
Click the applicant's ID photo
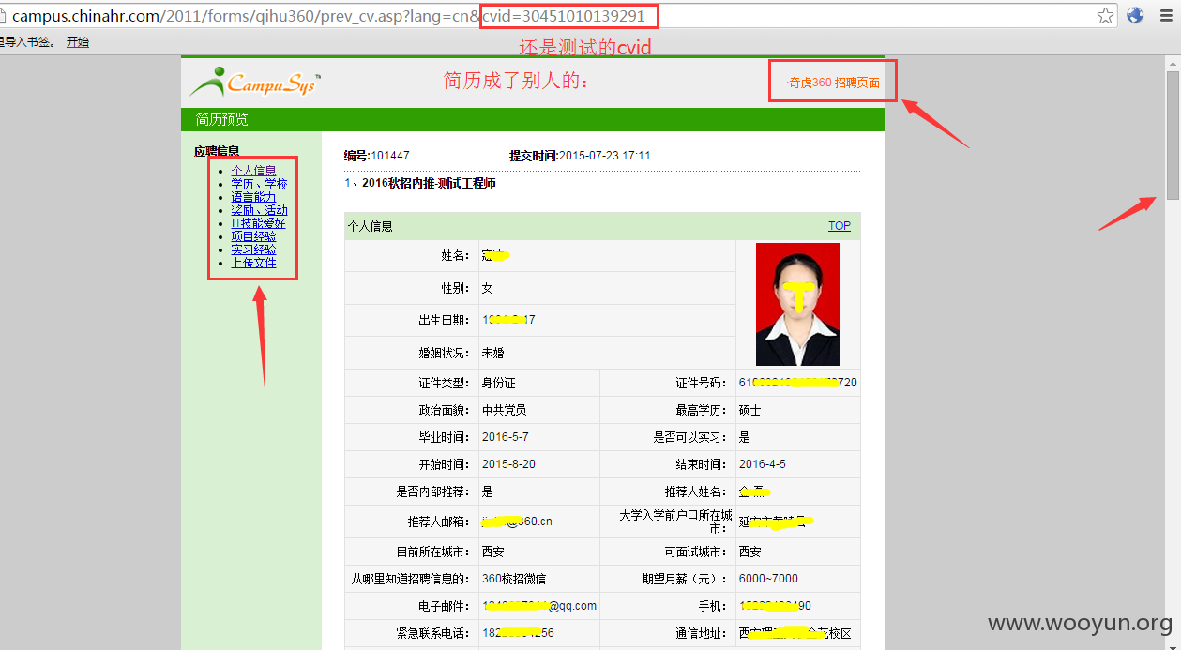click(x=798, y=304)
